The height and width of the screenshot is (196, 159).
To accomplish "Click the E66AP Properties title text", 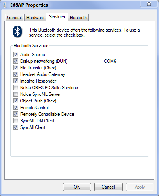I will 29,5.
